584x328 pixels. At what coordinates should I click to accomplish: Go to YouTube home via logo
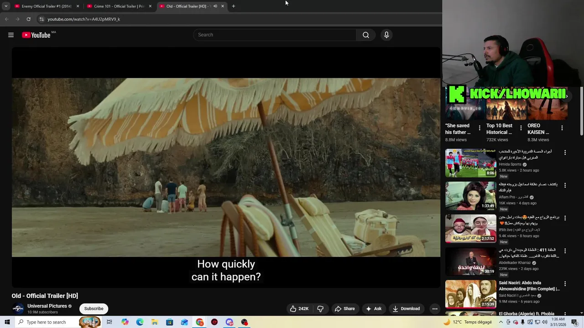pos(36,35)
